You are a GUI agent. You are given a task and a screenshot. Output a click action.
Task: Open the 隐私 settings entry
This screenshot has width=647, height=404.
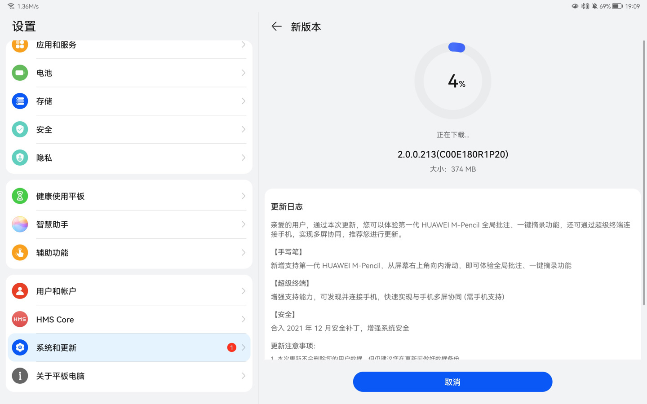pos(129,158)
